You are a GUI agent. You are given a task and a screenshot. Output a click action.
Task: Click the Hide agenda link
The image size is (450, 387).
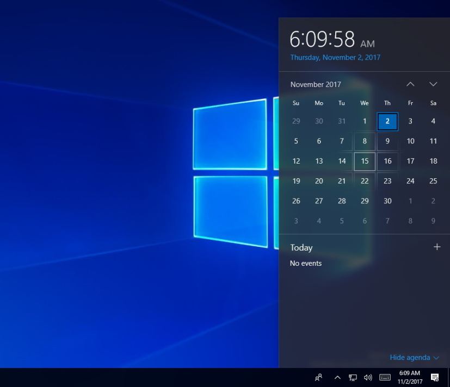[410, 358]
